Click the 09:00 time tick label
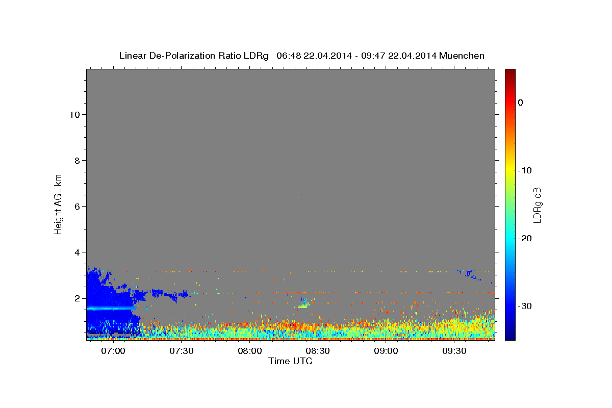Viewport: 612px width, 408px height. point(387,351)
